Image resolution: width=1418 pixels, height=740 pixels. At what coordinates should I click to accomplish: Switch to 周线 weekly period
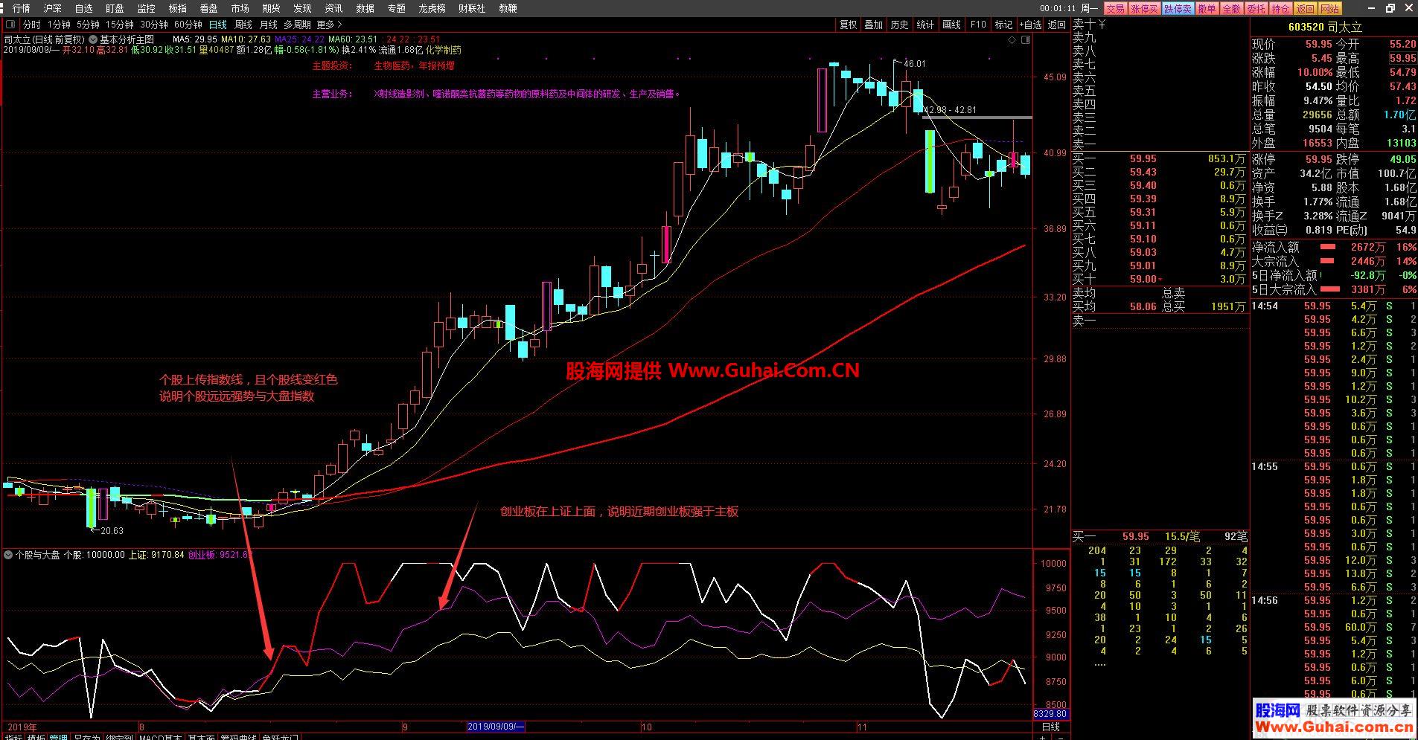coord(243,25)
